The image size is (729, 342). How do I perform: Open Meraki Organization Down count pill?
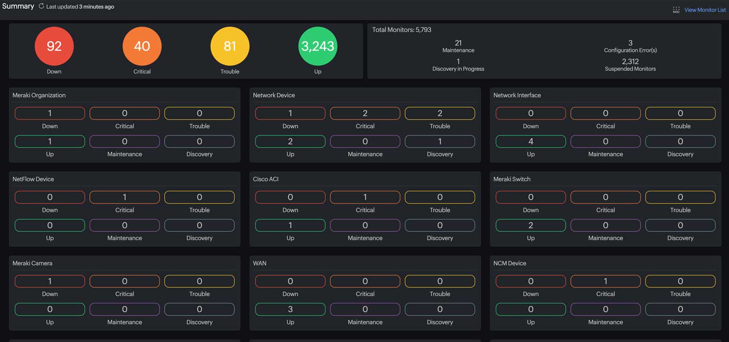point(50,113)
